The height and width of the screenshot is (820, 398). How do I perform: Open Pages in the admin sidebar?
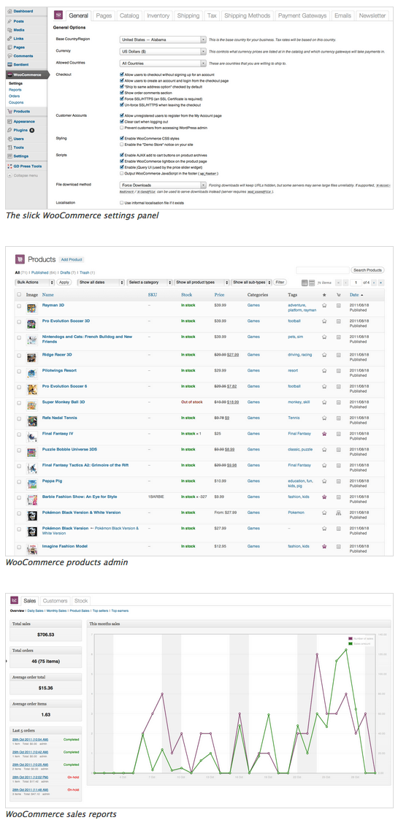[19, 47]
